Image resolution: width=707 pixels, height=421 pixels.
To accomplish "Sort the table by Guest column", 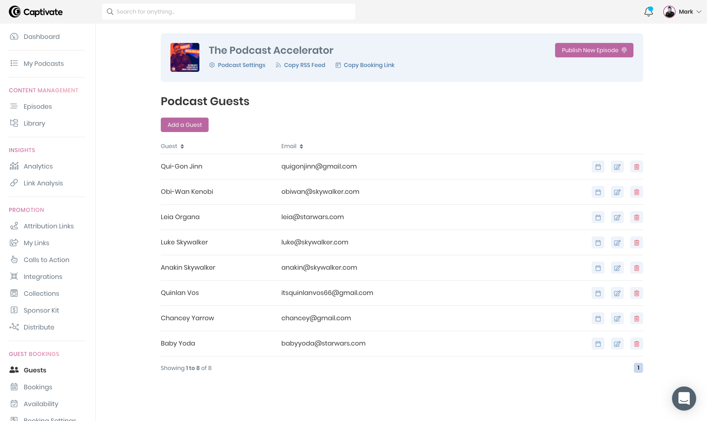I will click(172, 146).
